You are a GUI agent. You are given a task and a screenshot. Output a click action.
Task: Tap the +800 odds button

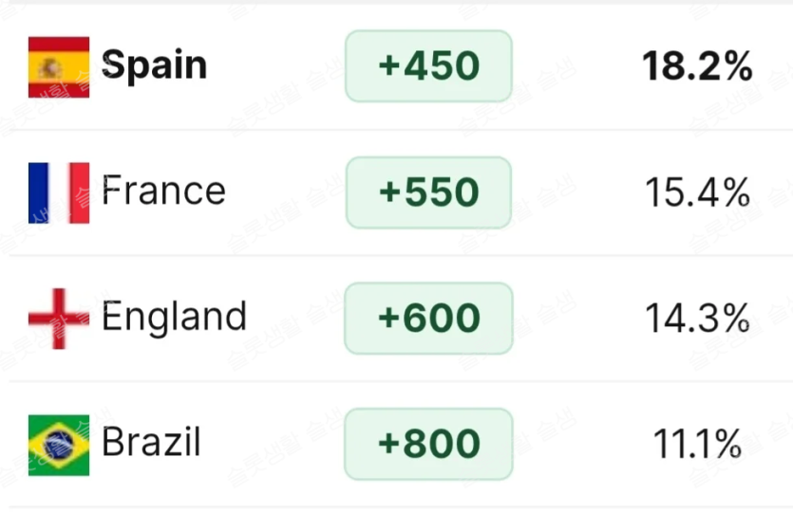(x=428, y=444)
